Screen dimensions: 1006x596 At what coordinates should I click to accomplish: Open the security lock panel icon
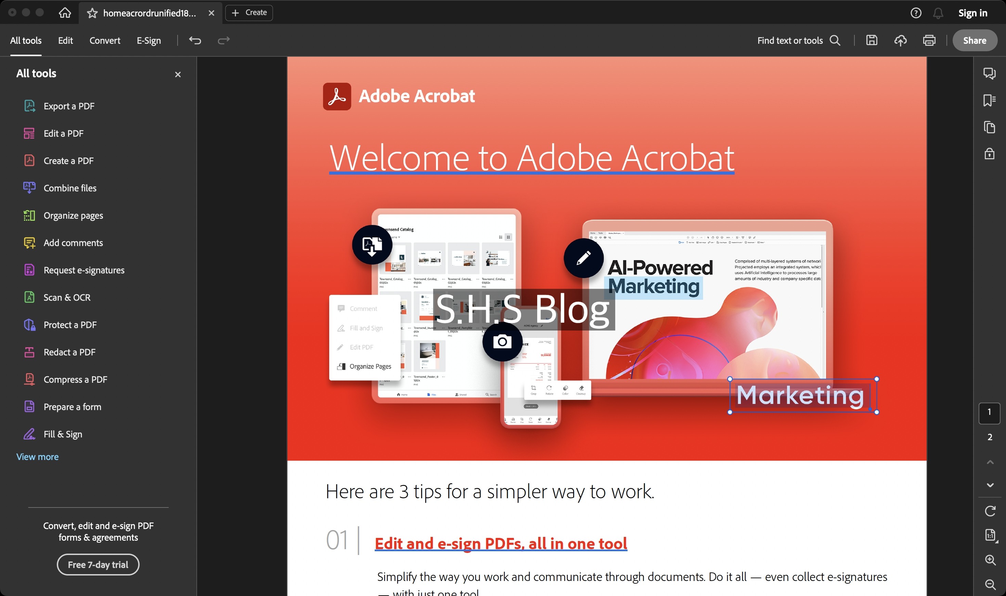[x=989, y=153]
